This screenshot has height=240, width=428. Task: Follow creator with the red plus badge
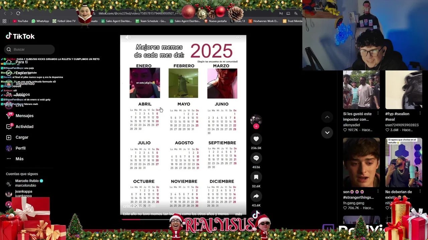tap(256, 126)
